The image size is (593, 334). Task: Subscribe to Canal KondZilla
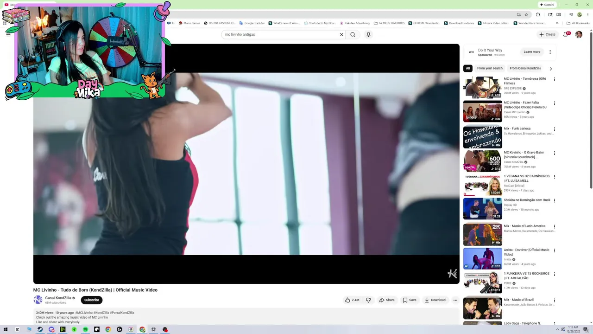tap(91, 300)
